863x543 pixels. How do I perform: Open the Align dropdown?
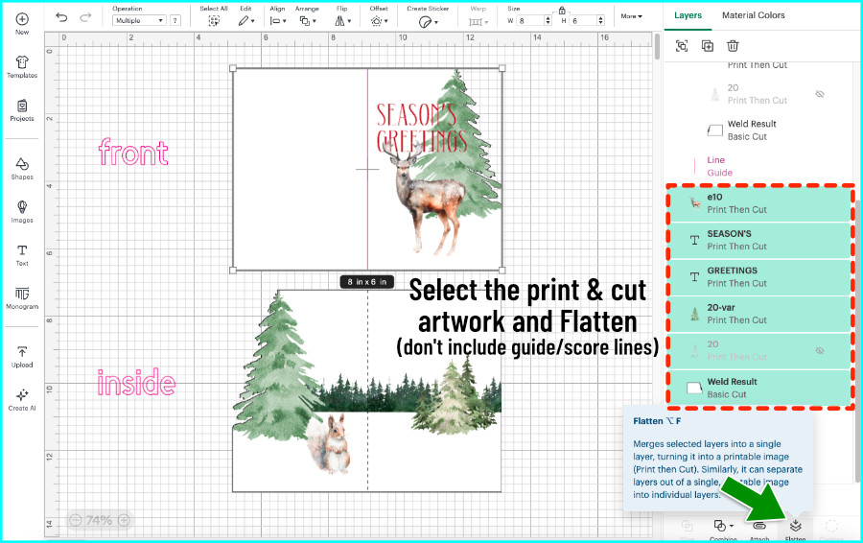278,20
